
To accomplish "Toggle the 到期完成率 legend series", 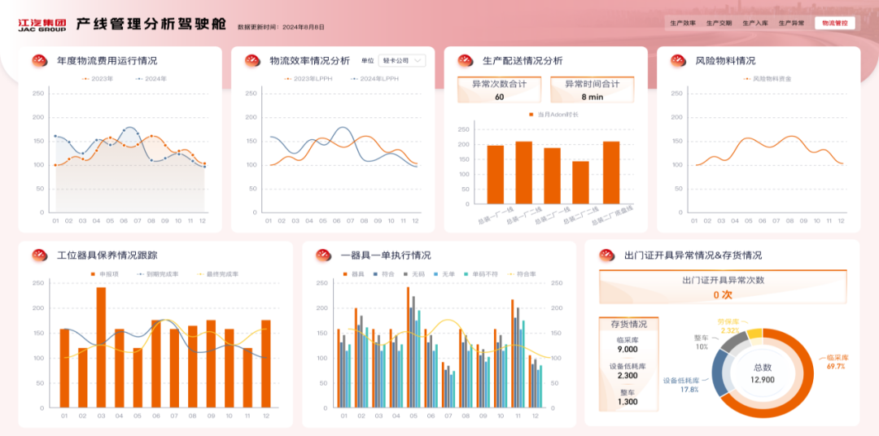I will coord(160,274).
